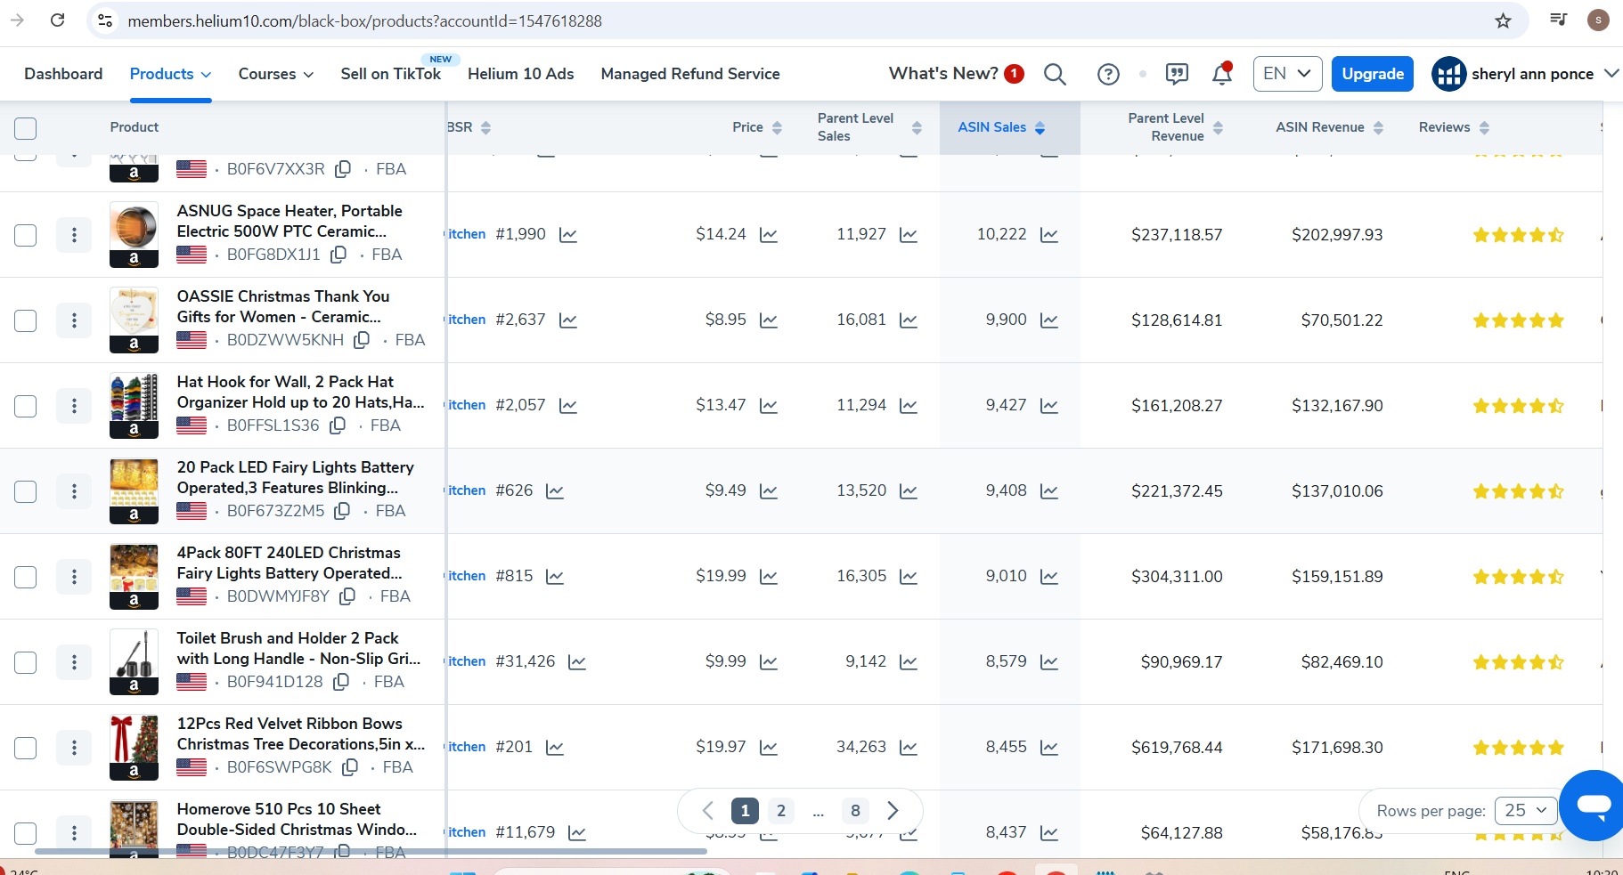Go to page 2 of results

point(781,811)
